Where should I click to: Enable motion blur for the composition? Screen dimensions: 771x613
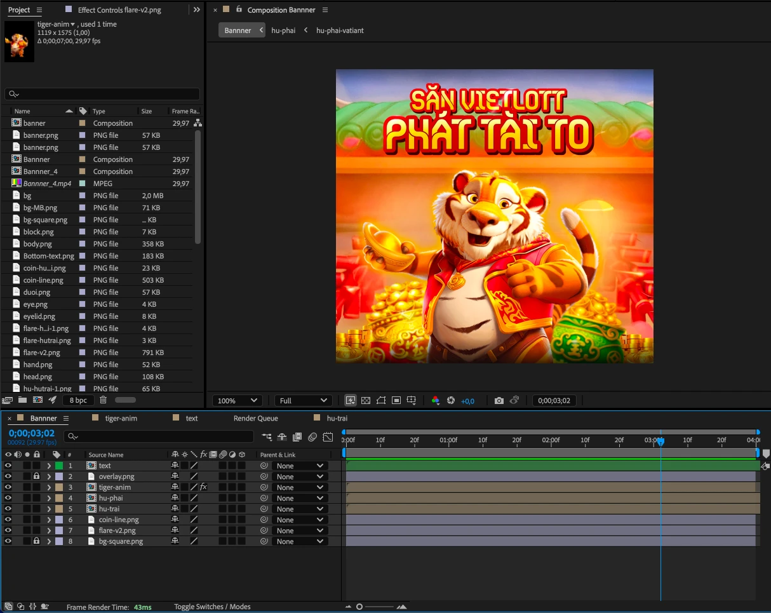(312, 437)
